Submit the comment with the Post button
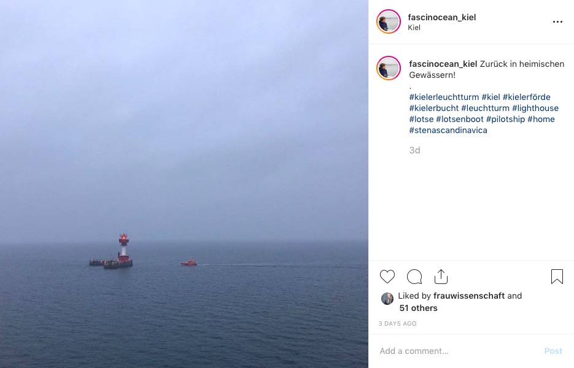Image resolution: width=574 pixels, height=368 pixels. [553, 351]
